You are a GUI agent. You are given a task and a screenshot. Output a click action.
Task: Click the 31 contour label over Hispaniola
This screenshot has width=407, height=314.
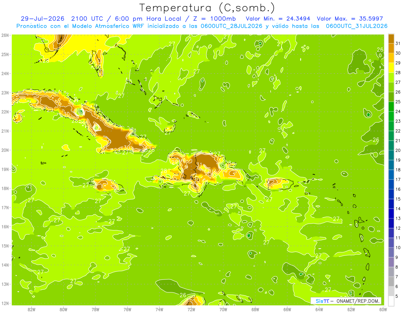pyautogui.click(x=200, y=165)
